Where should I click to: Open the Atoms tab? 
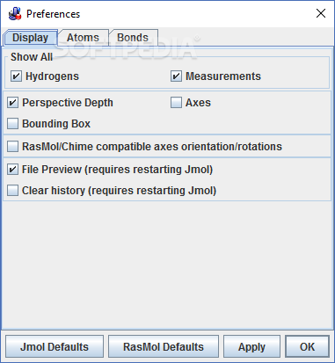[x=84, y=38]
